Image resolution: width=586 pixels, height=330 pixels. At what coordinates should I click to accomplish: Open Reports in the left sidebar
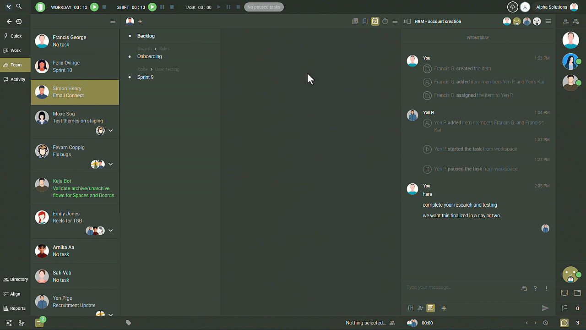[15, 308]
